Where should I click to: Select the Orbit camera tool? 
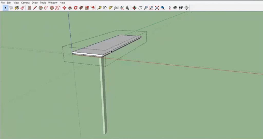click(x=134, y=8)
